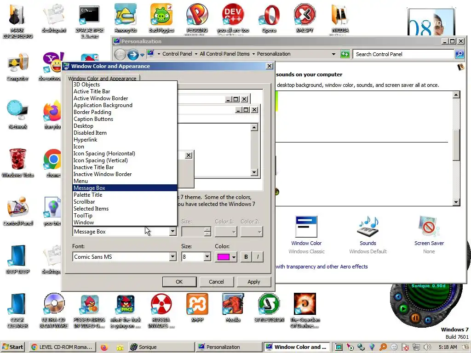Viewport: 471px width, 353px height.
Task: Click the Cancel button
Action: tap(216, 282)
